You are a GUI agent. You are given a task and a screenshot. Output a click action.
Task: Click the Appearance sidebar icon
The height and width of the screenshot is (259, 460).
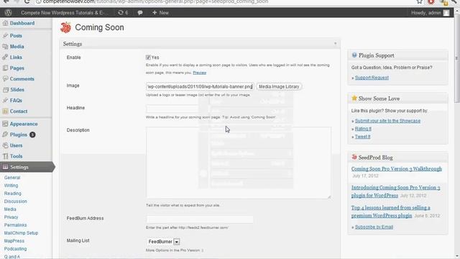click(x=5, y=124)
